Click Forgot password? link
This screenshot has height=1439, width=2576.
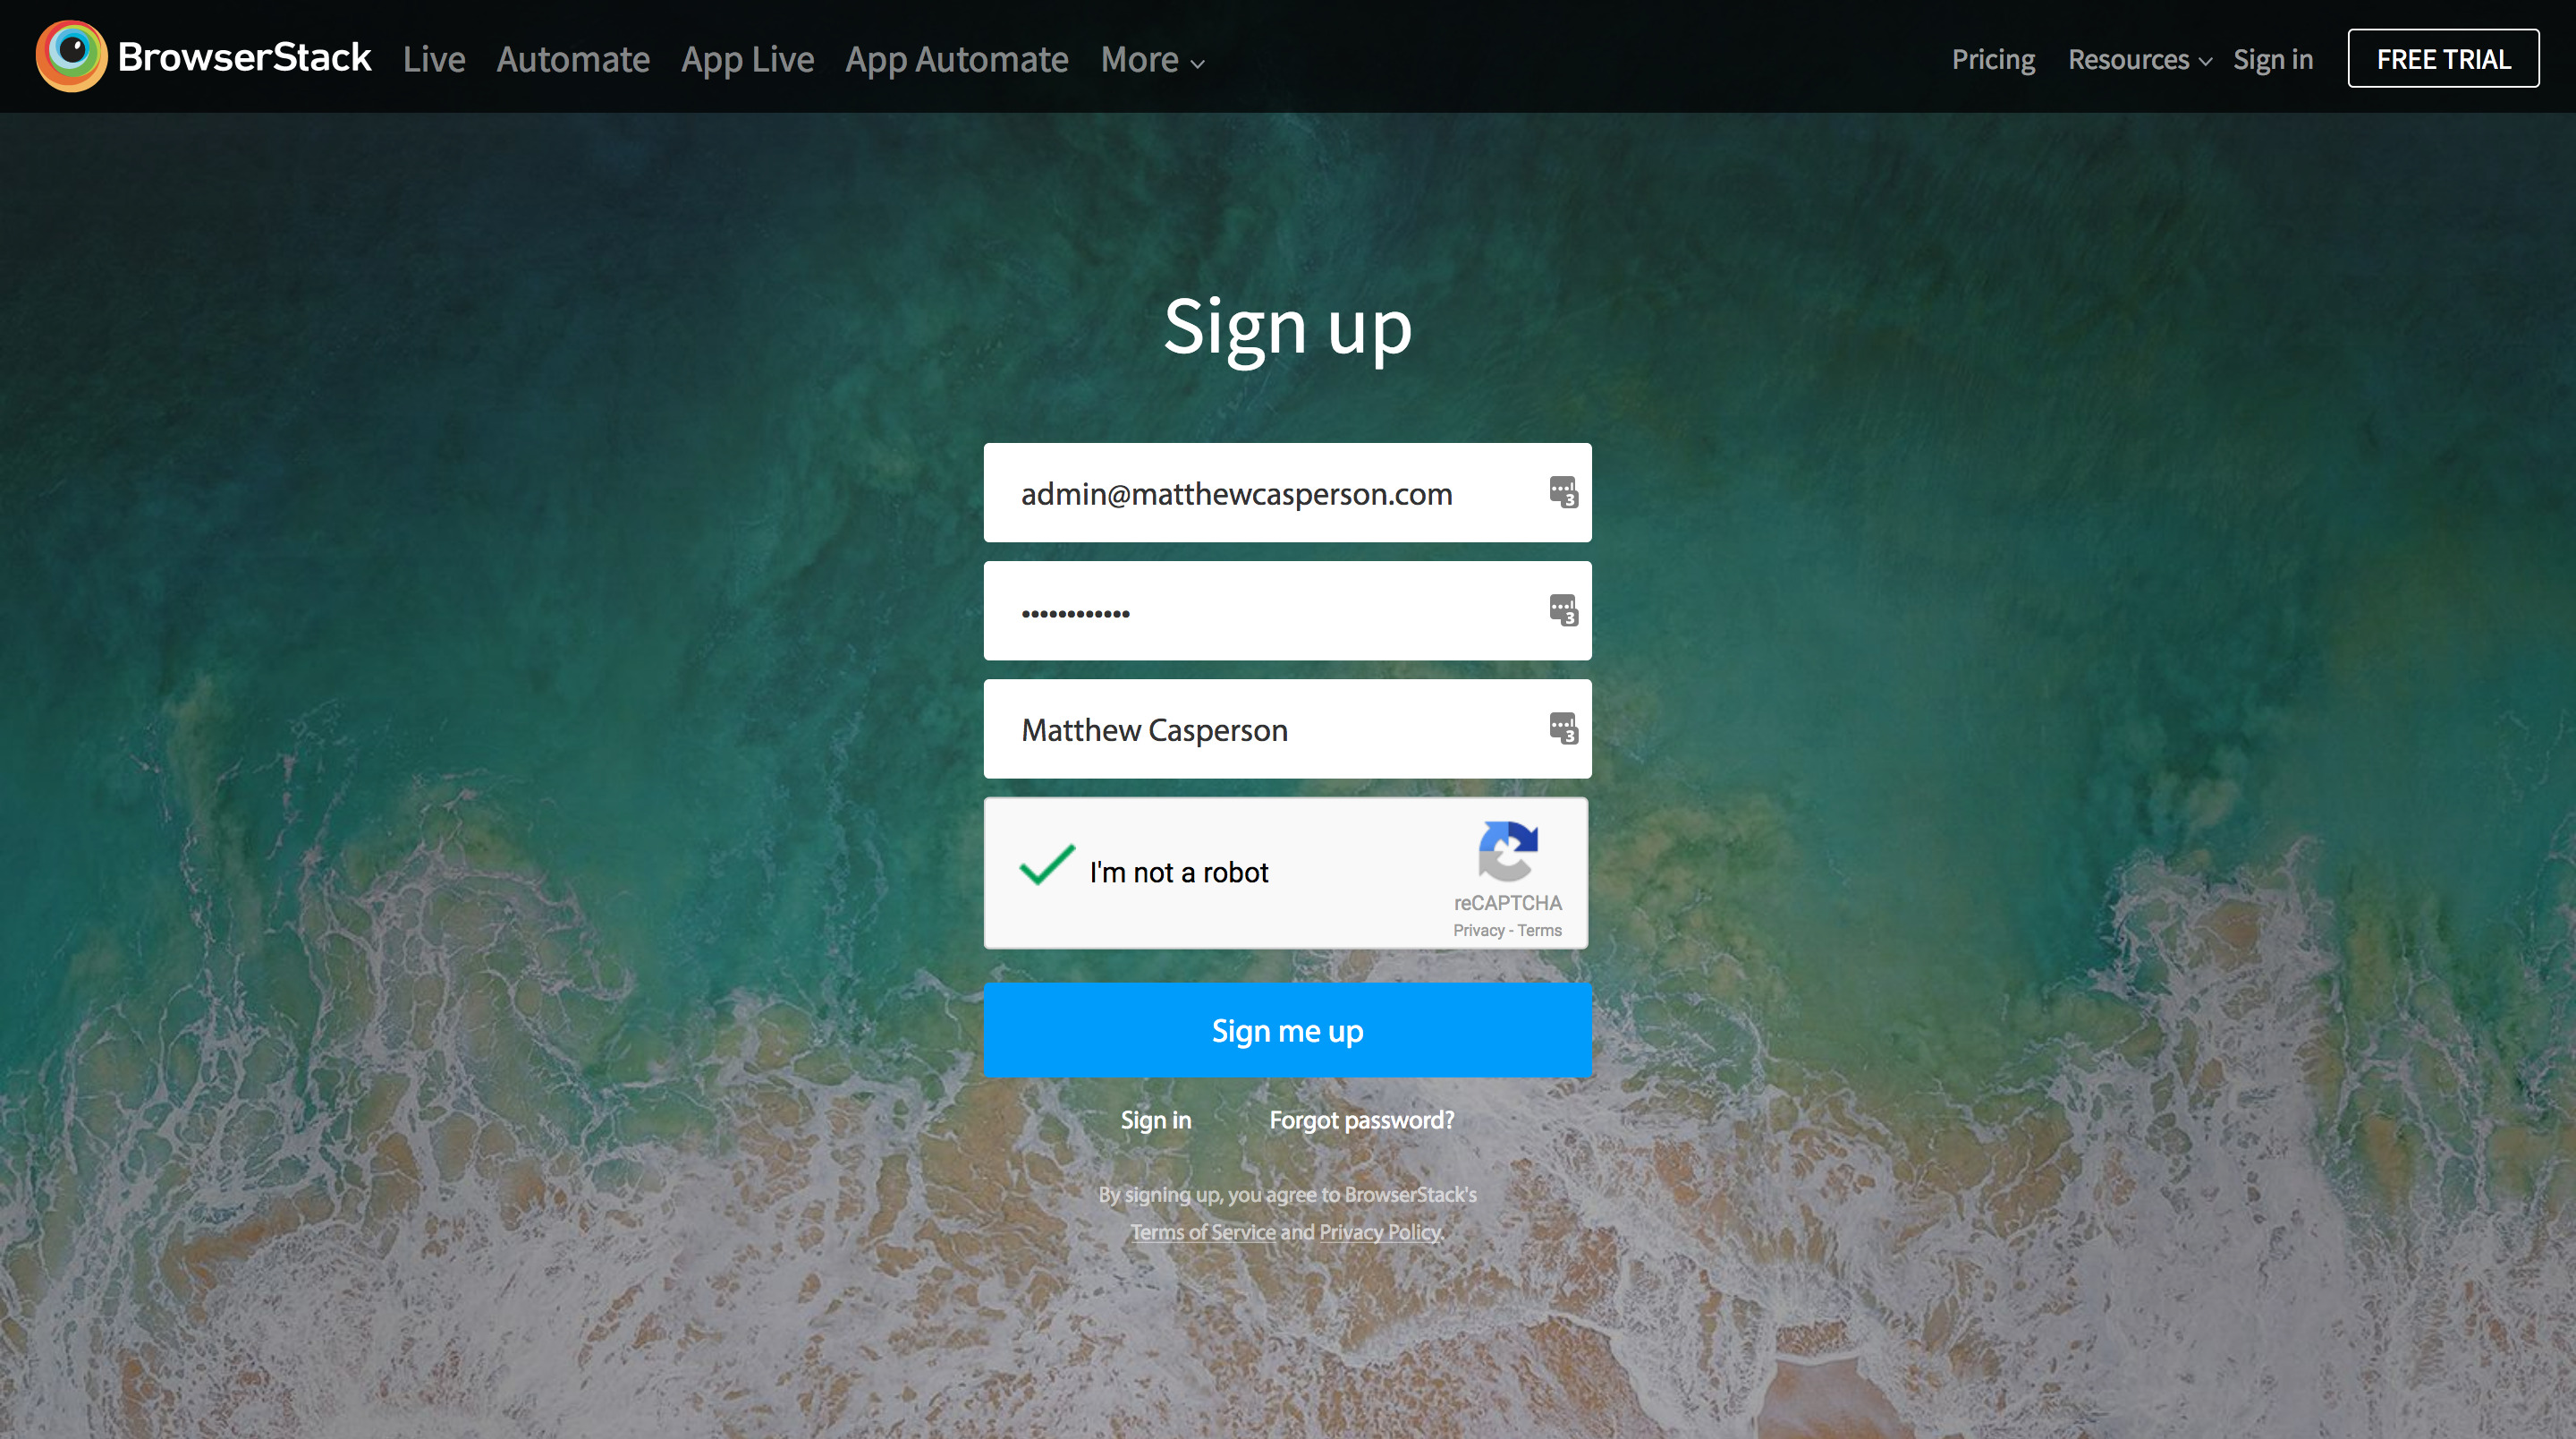[x=1361, y=1120]
